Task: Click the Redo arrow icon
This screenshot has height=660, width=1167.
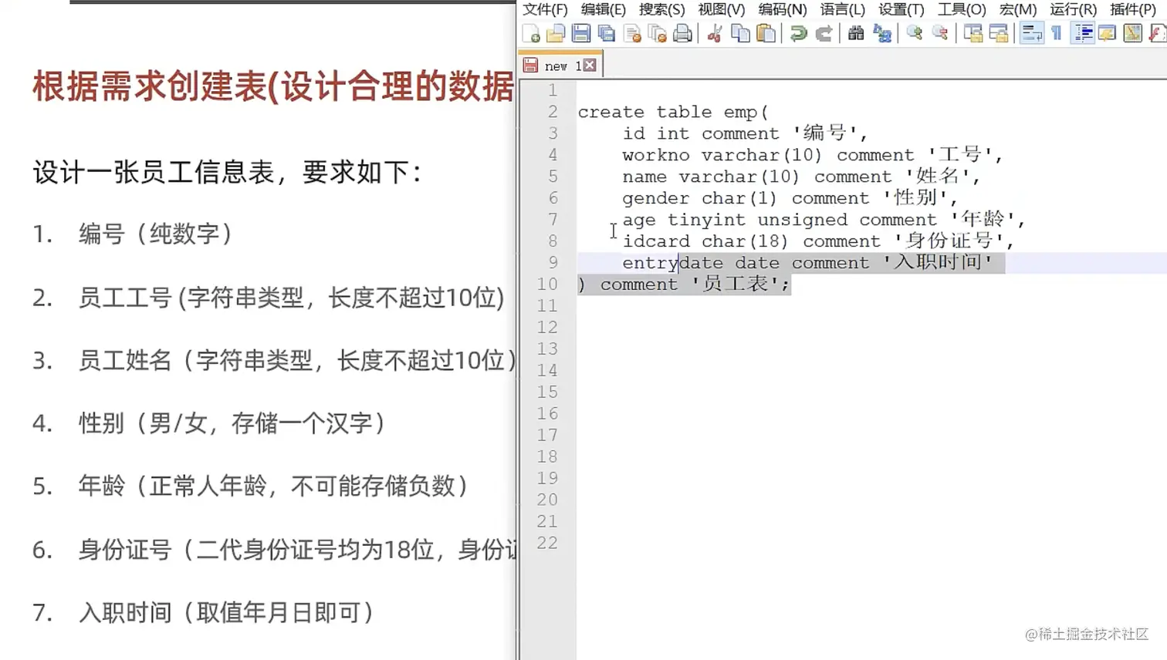Action: [x=824, y=33]
